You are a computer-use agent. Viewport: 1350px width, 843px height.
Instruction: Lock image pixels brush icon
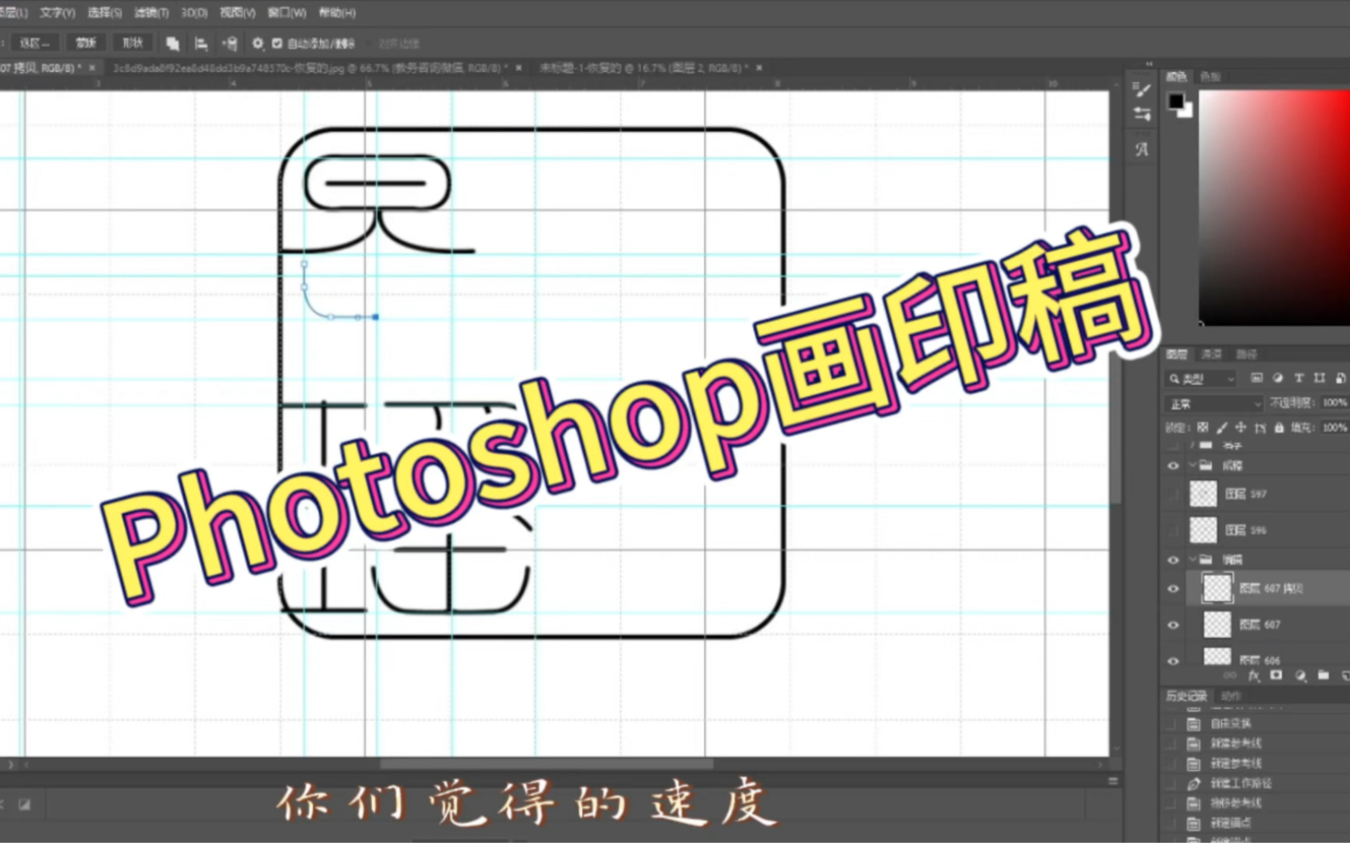click(1222, 427)
